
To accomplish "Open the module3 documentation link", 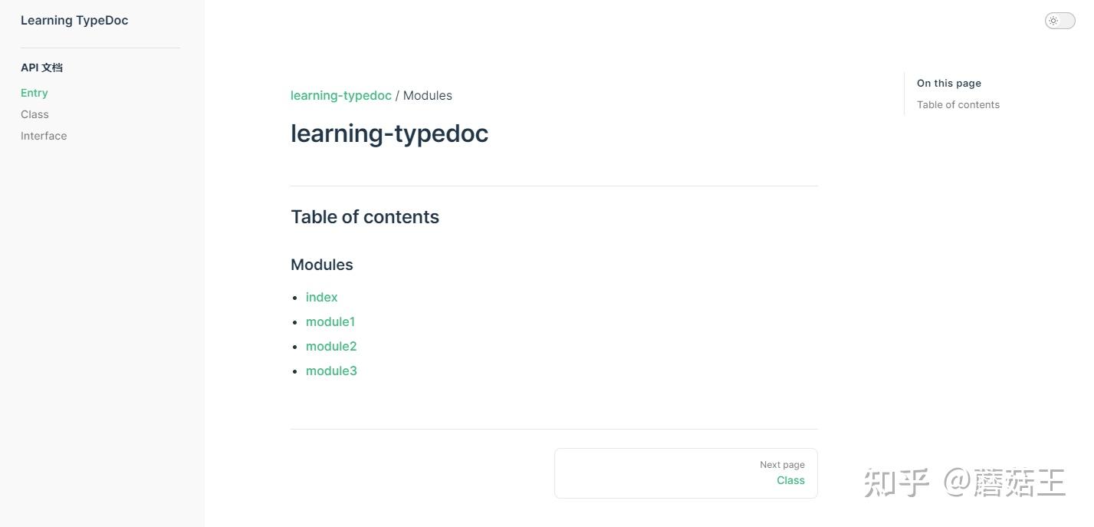I will [331, 371].
